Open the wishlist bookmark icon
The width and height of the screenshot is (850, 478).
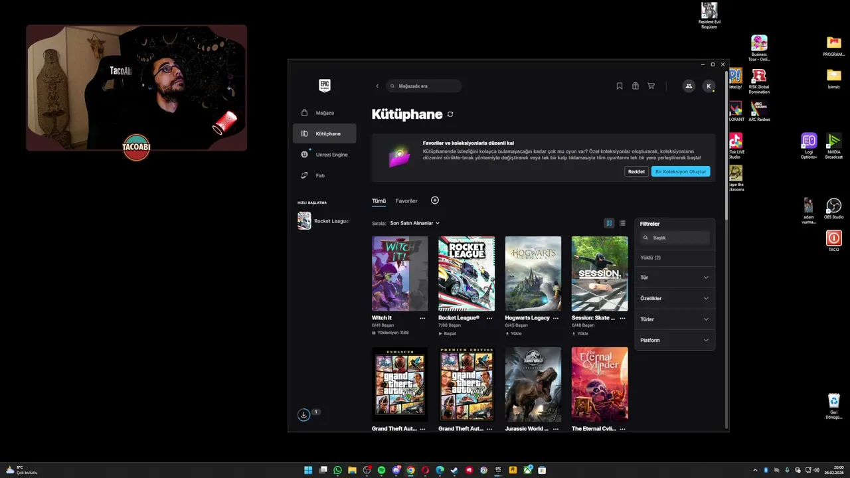pos(620,86)
